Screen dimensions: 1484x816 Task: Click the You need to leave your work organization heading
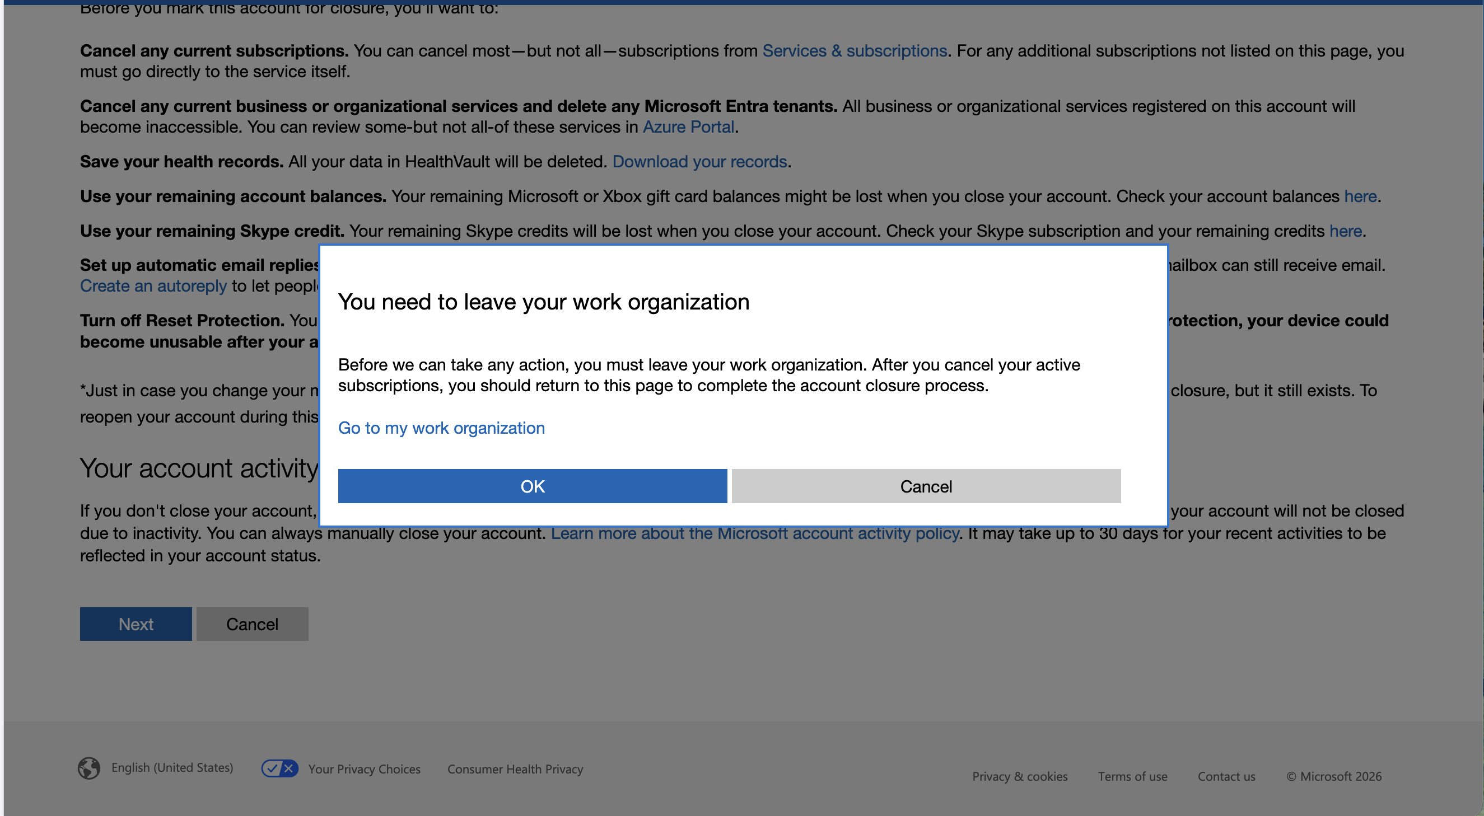[x=544, y=301]
